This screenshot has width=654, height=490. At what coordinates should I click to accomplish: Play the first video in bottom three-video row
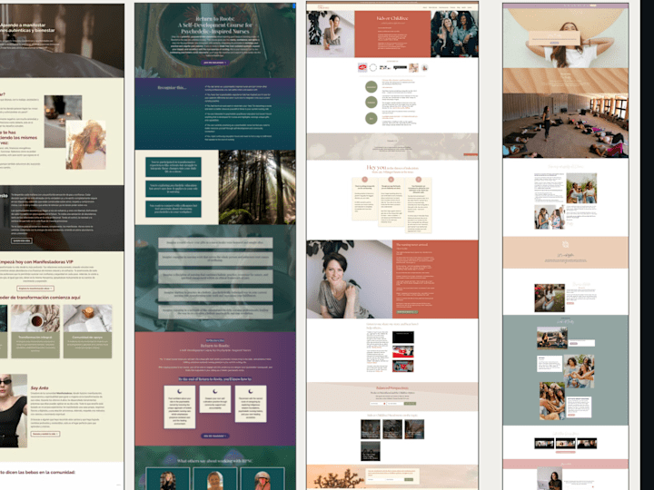(544, 443)
